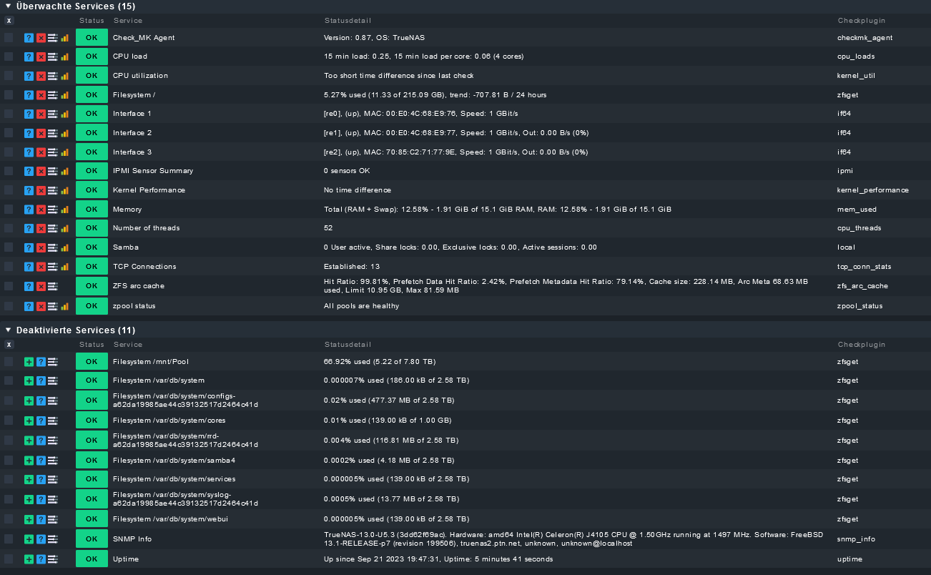The image size is (931, 575).
Task: Click red X icon for TCP Connections
Action: 41,267
